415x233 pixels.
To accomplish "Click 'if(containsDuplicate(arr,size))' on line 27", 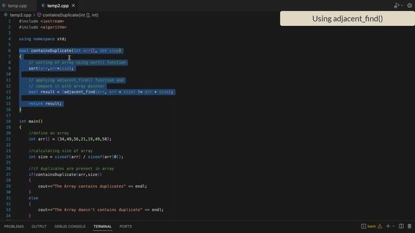I will coord(65,174).
